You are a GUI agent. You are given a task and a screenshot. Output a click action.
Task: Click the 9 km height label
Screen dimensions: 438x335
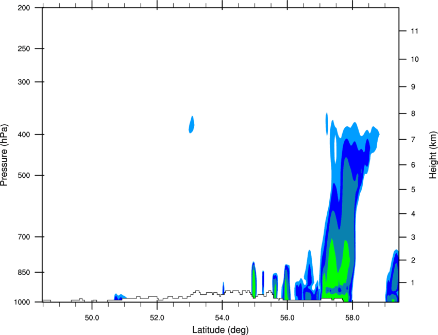click(413, 87)
